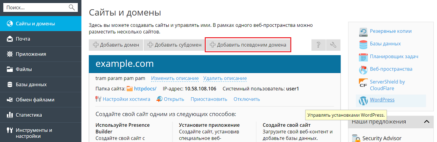This screenshot has width=437, height=142.
Task: Click the search magnifier icon
Action: point(72,7)
